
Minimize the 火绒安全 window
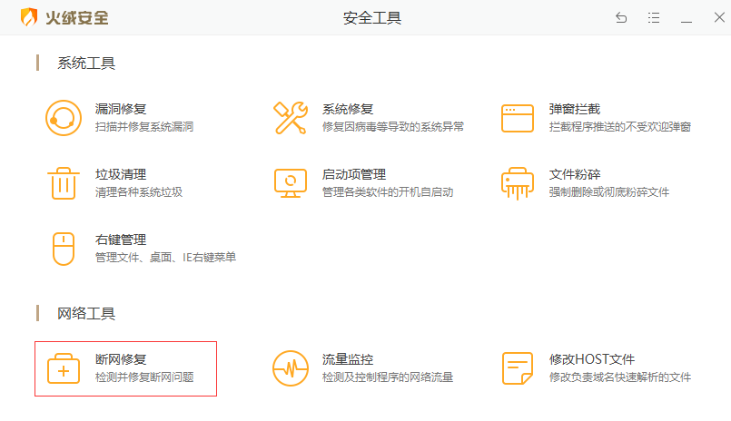tap(687, 21)
